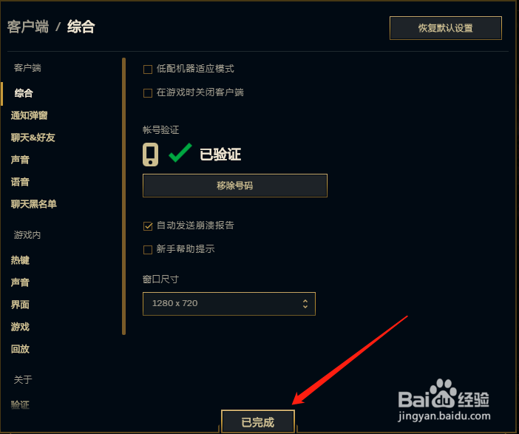The width and height of the screenshot is (519, 434).
Task: Toggle 在游戏时关闭客户端 checkbox
Action: click(148, 93)
